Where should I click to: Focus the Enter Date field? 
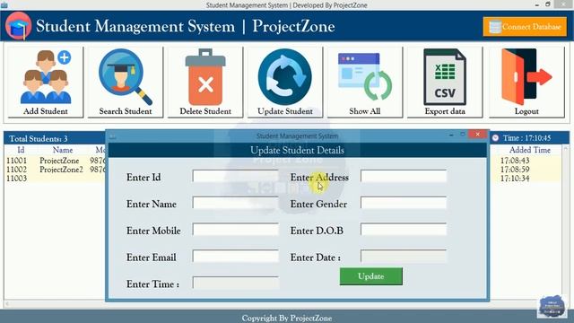[404, 257]
